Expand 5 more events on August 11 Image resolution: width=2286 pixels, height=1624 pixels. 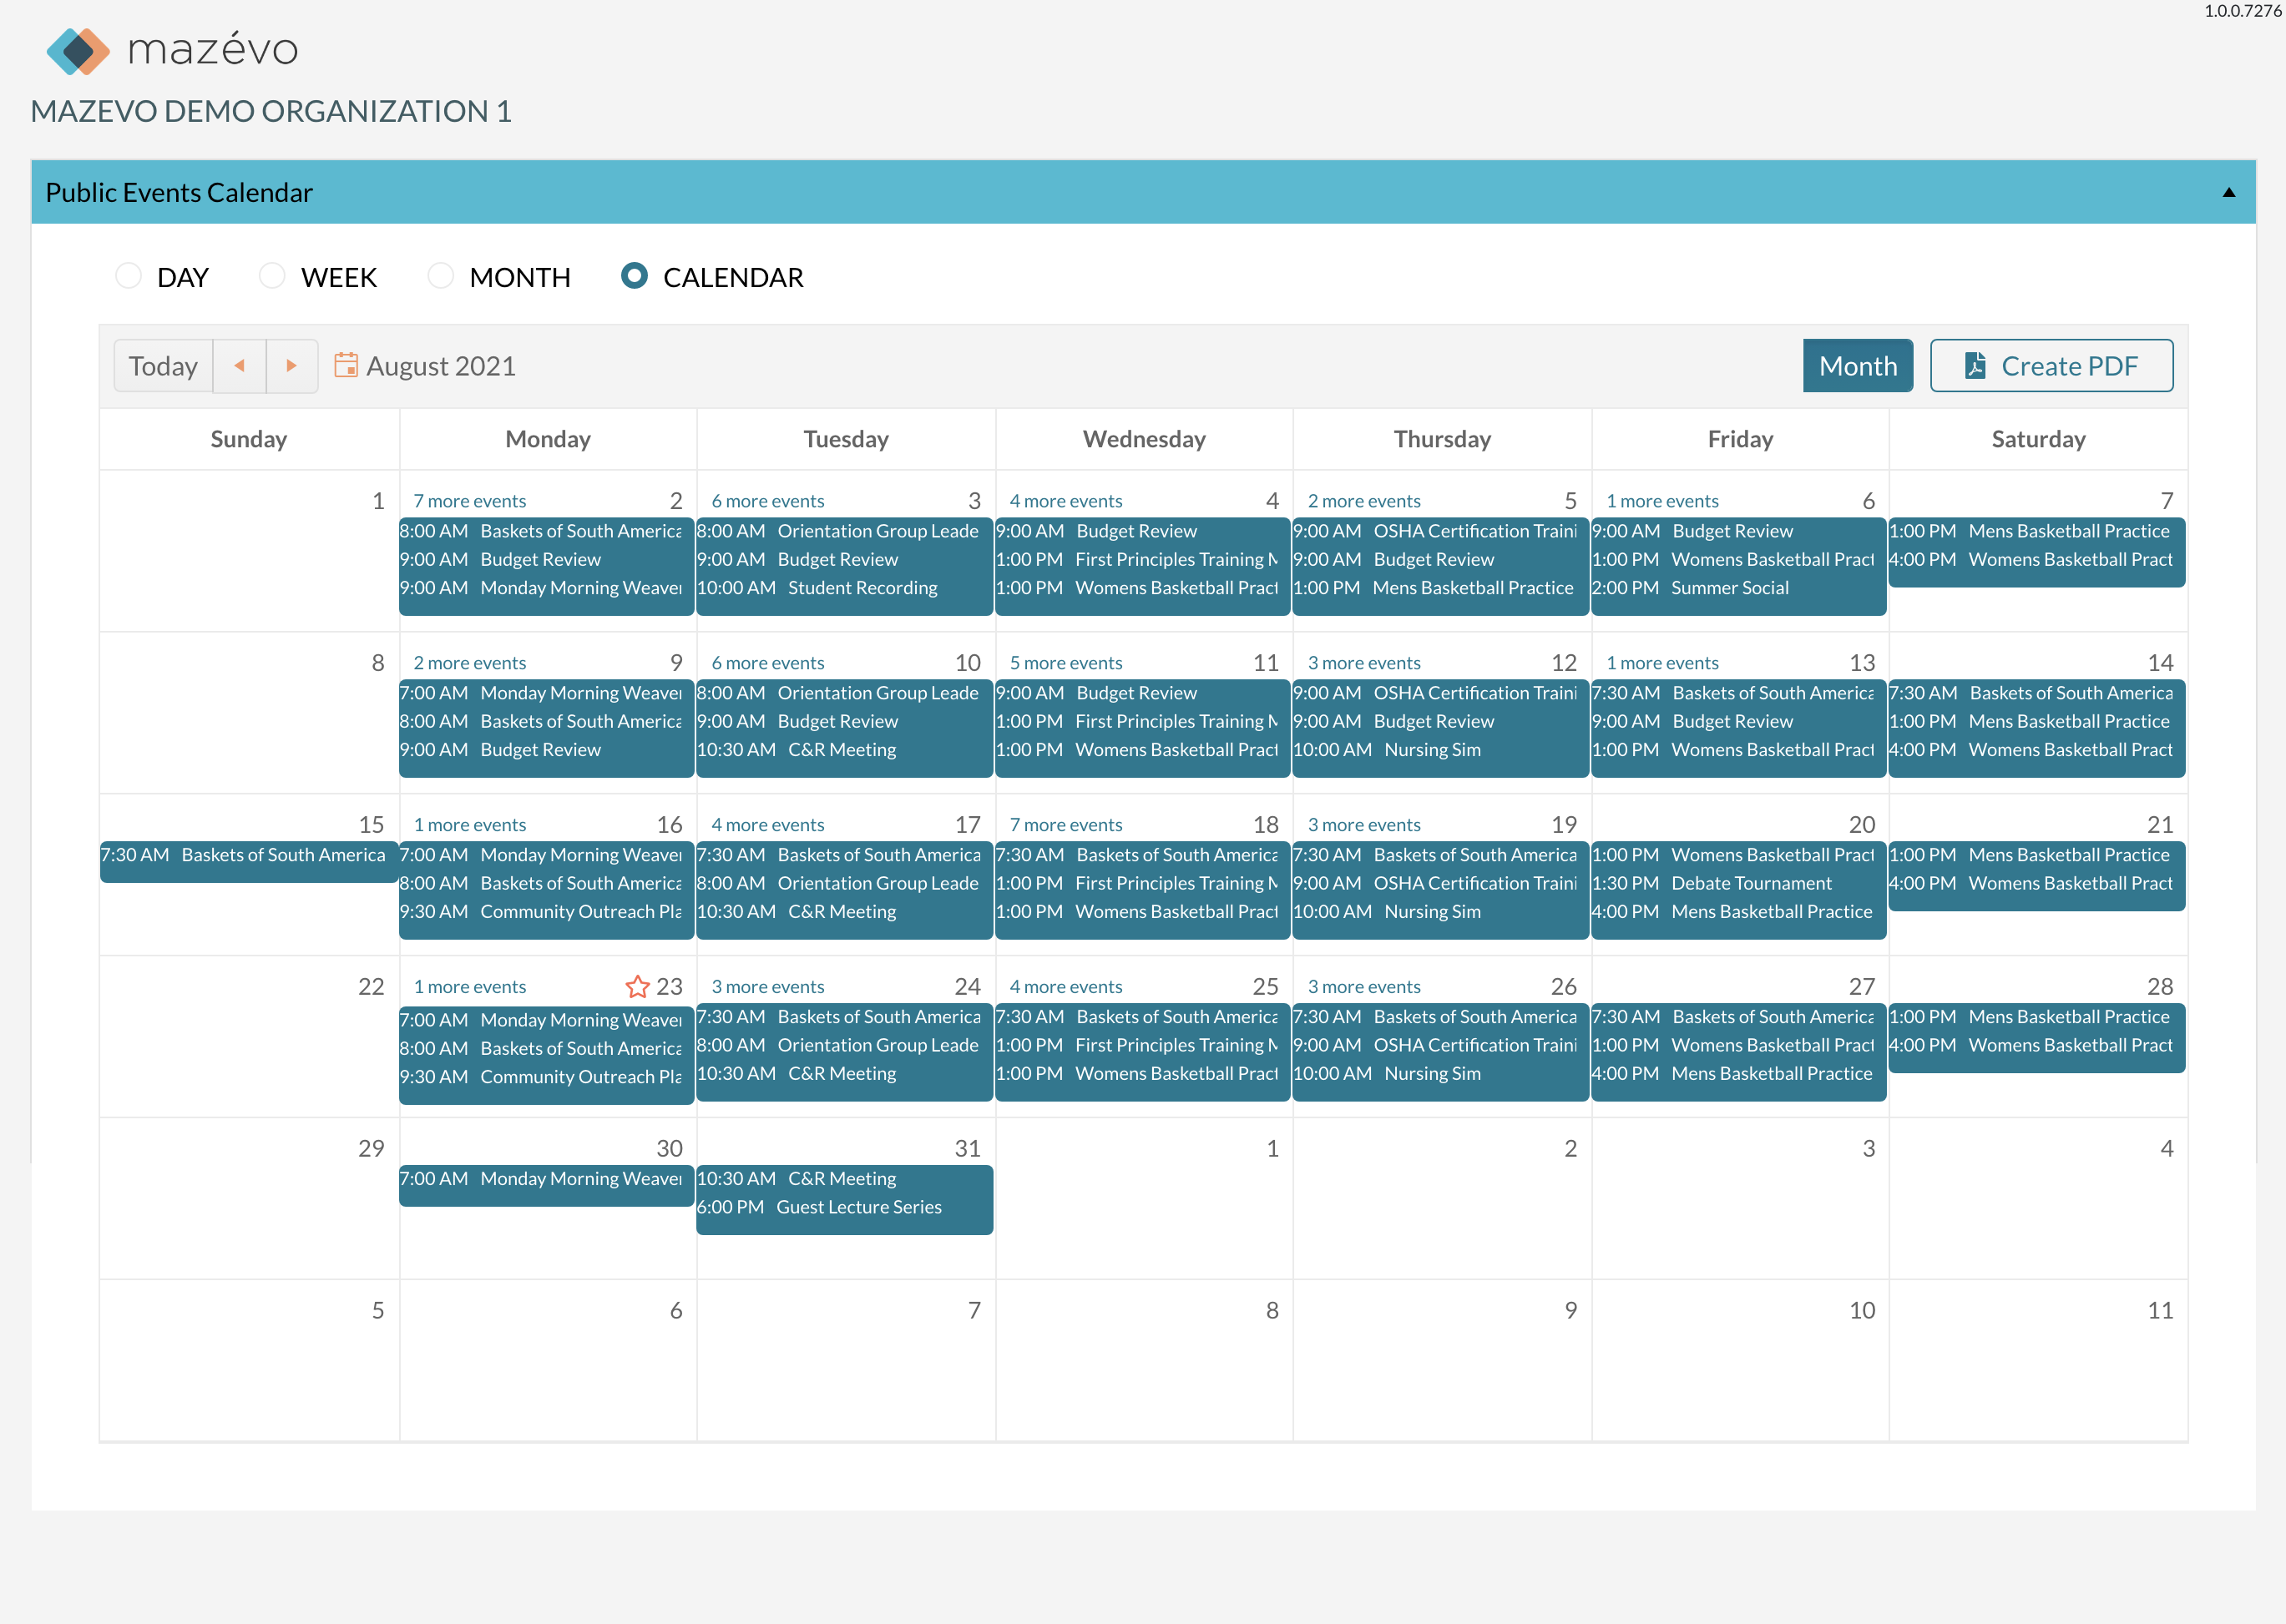(1065, 663)
